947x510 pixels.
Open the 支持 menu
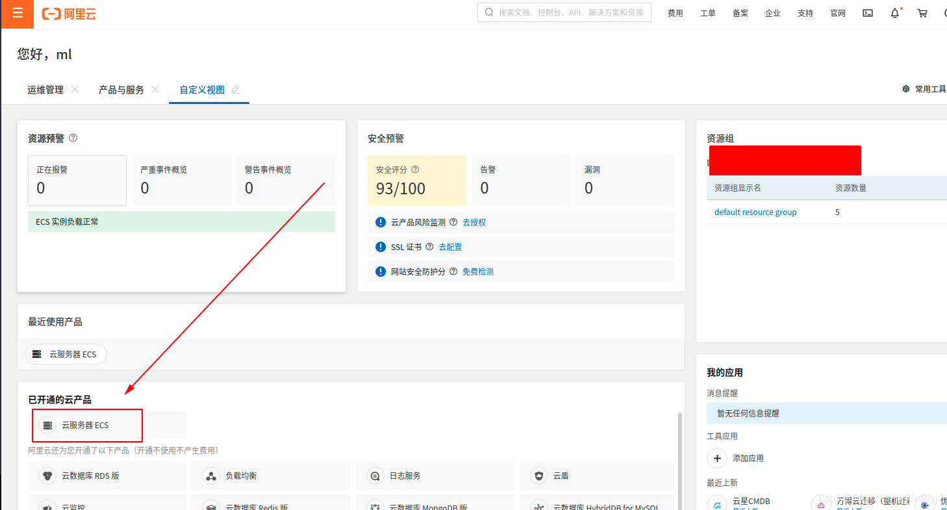pos(805,13)
